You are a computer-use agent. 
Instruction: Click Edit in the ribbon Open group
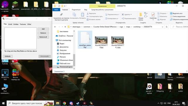pos(162,16)
